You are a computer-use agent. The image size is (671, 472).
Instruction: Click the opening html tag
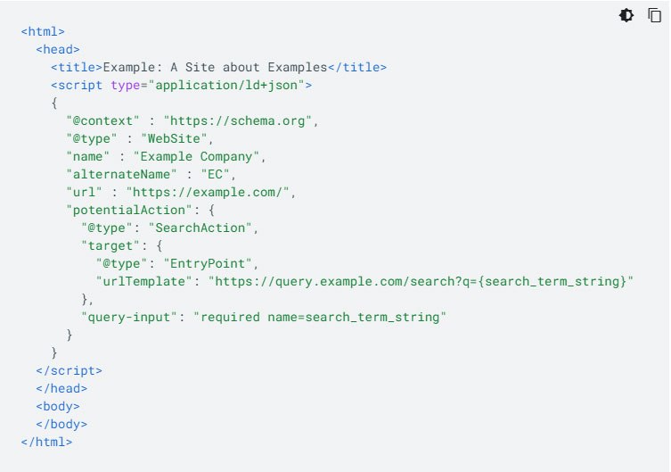(x=43, y=32)
